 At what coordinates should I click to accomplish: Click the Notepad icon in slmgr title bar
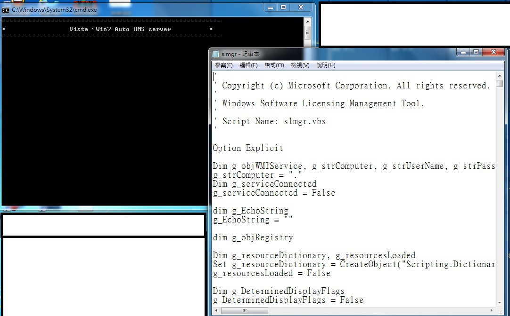tap(215, 54)
